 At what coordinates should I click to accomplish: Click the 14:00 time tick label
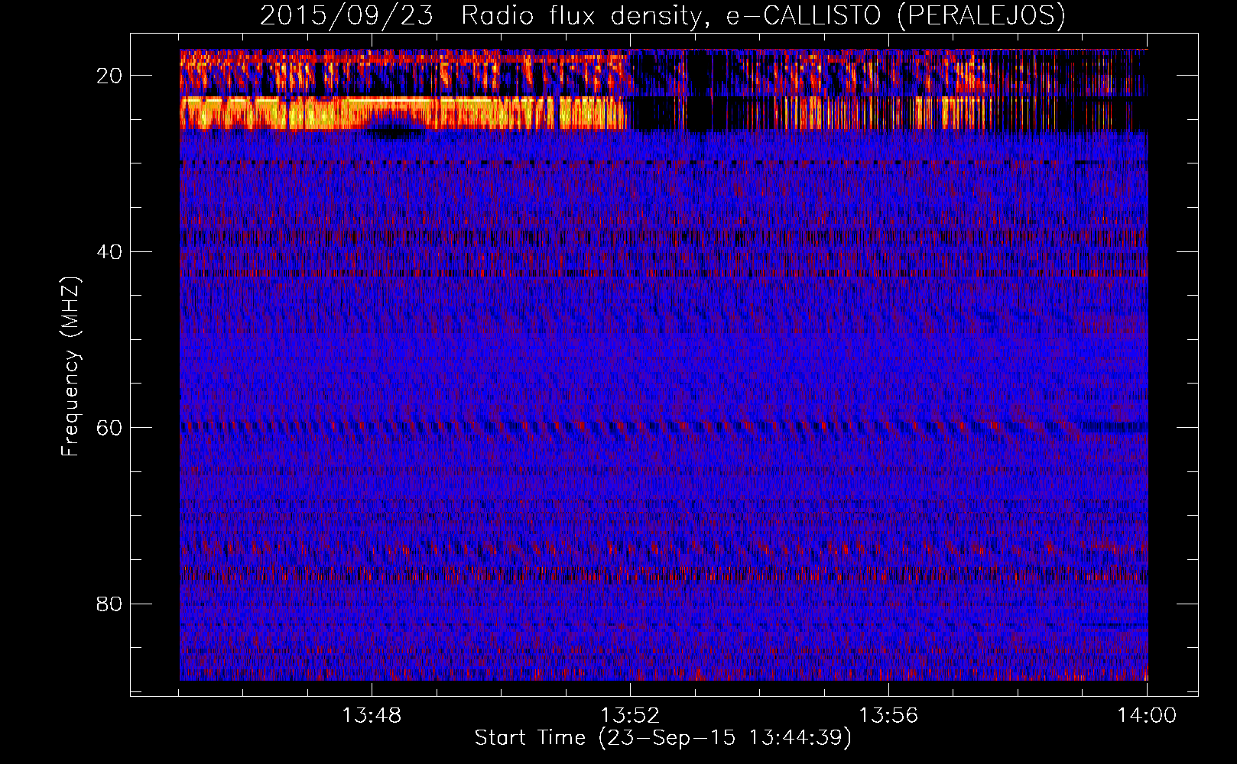click(1147, 716)
